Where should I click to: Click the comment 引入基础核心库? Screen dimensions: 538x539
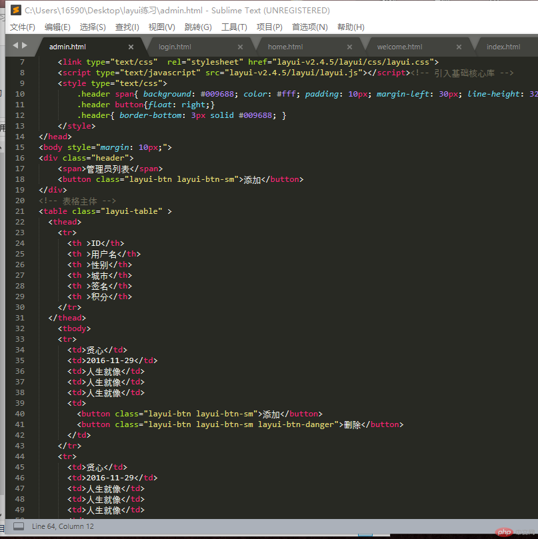[x=462, y=73]
